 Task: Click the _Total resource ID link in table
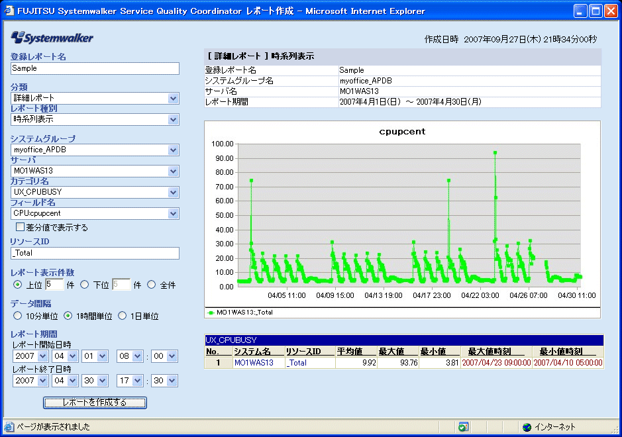(296, 362)
